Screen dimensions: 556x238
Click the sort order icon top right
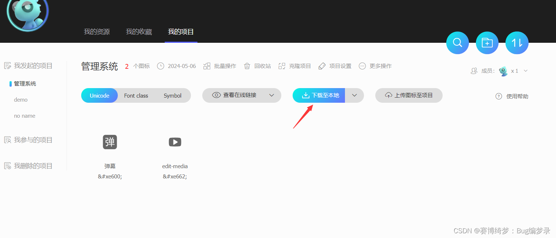[x=516, y=43]
